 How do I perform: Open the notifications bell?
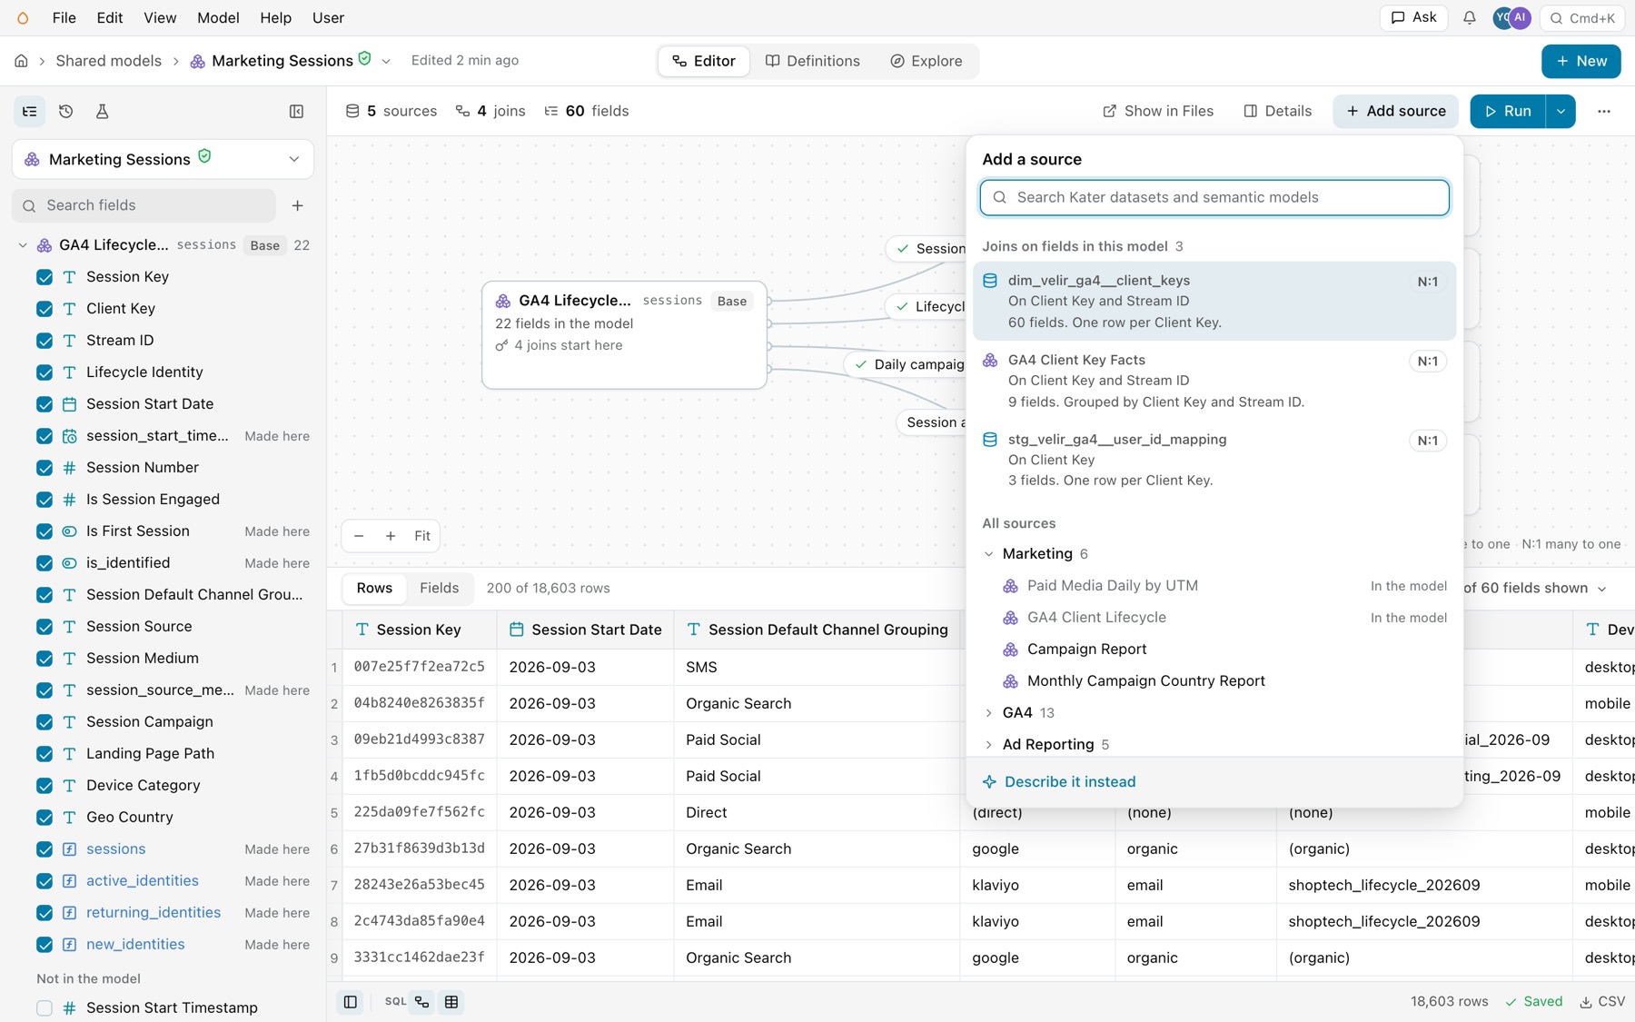coord(1469,18)
